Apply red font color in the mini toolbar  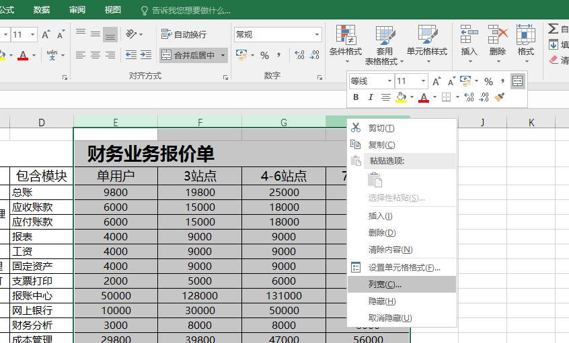pos(424,97)
